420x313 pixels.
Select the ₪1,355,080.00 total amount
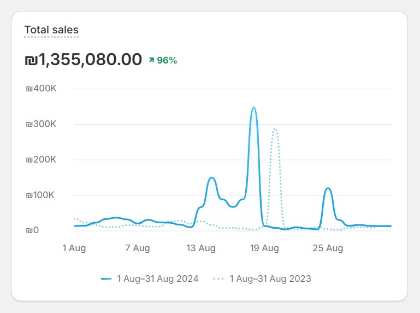click(x=83, y=60)
